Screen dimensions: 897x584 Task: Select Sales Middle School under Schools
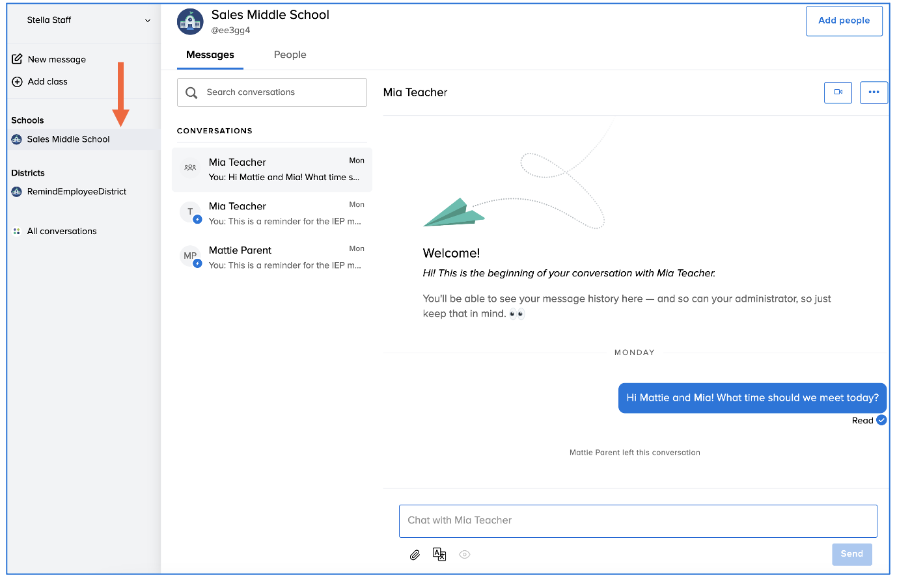pyautogui.click(x=68, y=139)
